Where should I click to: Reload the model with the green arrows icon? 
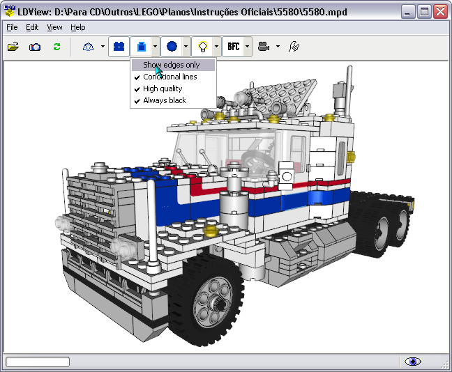click(56, 47)
